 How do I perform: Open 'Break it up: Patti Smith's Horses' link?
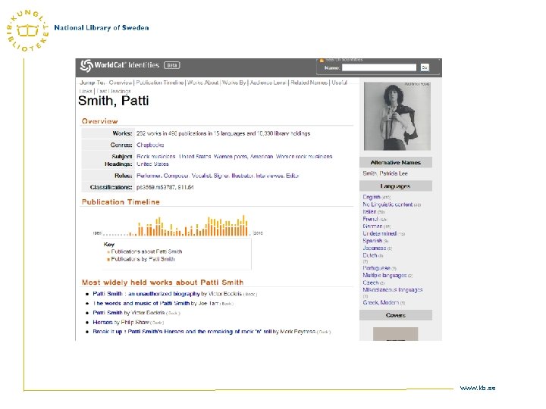[x=182, y=332]
